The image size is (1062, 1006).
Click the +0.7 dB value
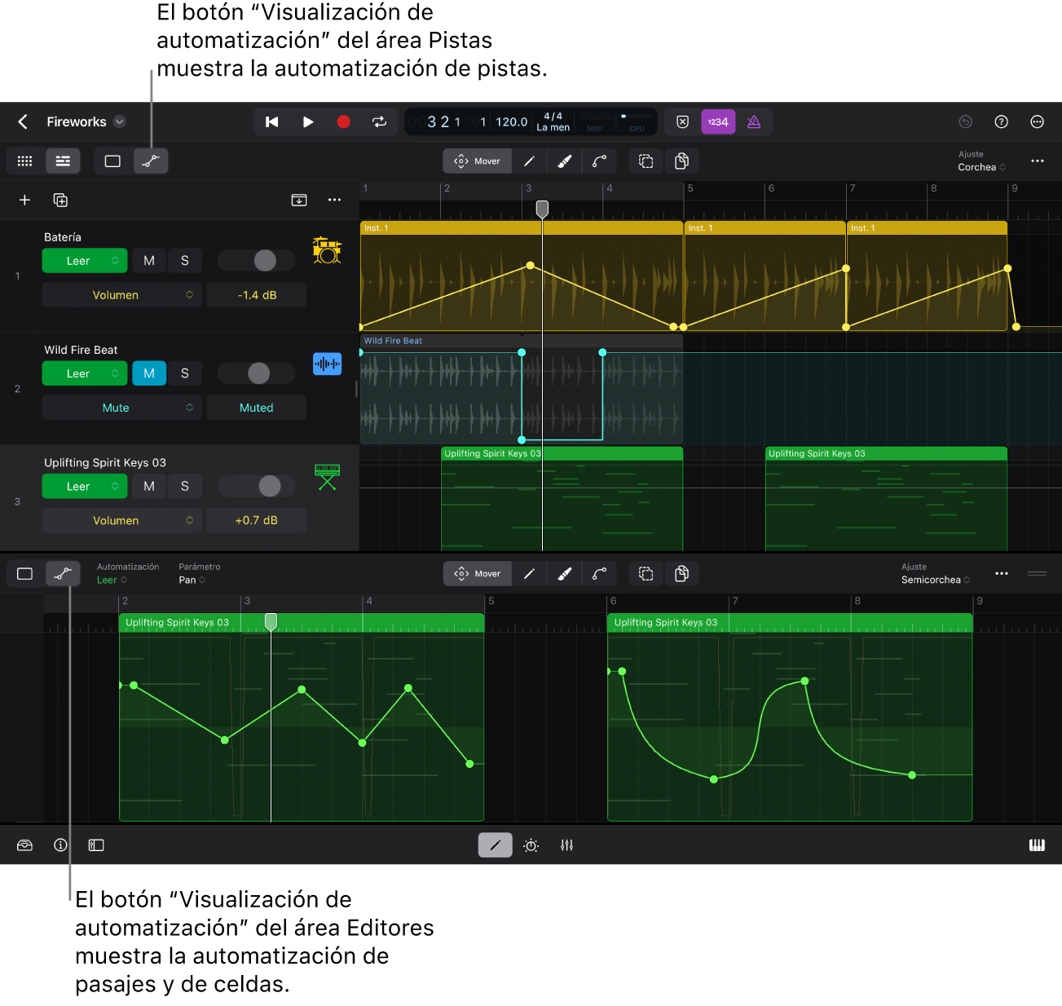click(x=257, y=520)
